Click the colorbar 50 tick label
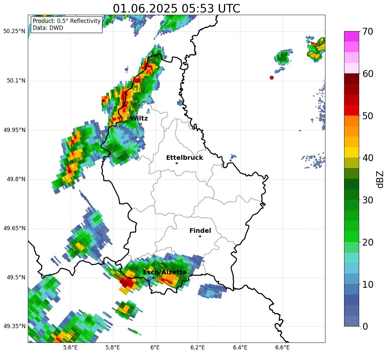The width and height of the screenshot is (388, 354). tap(368, 116)
